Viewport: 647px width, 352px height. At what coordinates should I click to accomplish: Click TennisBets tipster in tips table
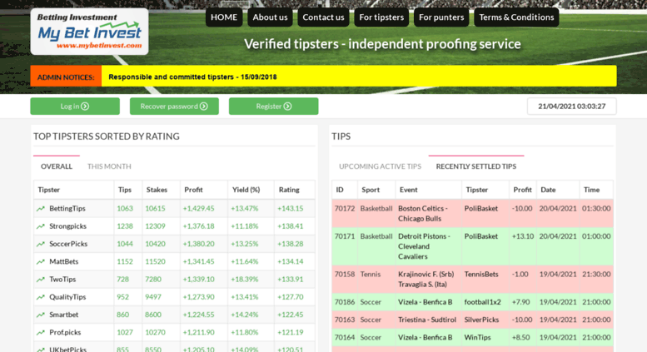coord(481,274)
